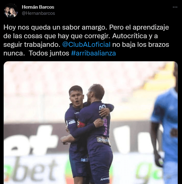Click the display name Hernán Barcos

(38, 7)
